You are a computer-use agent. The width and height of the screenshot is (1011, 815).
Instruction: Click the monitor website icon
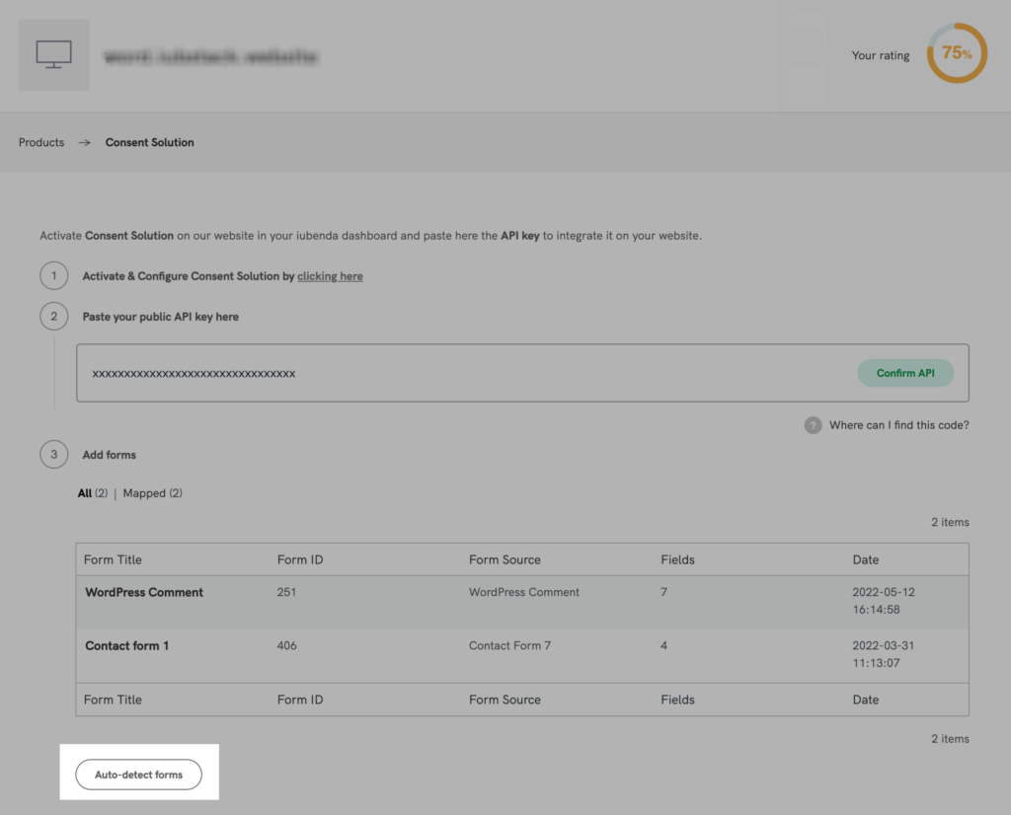click(x=53, y=55)
